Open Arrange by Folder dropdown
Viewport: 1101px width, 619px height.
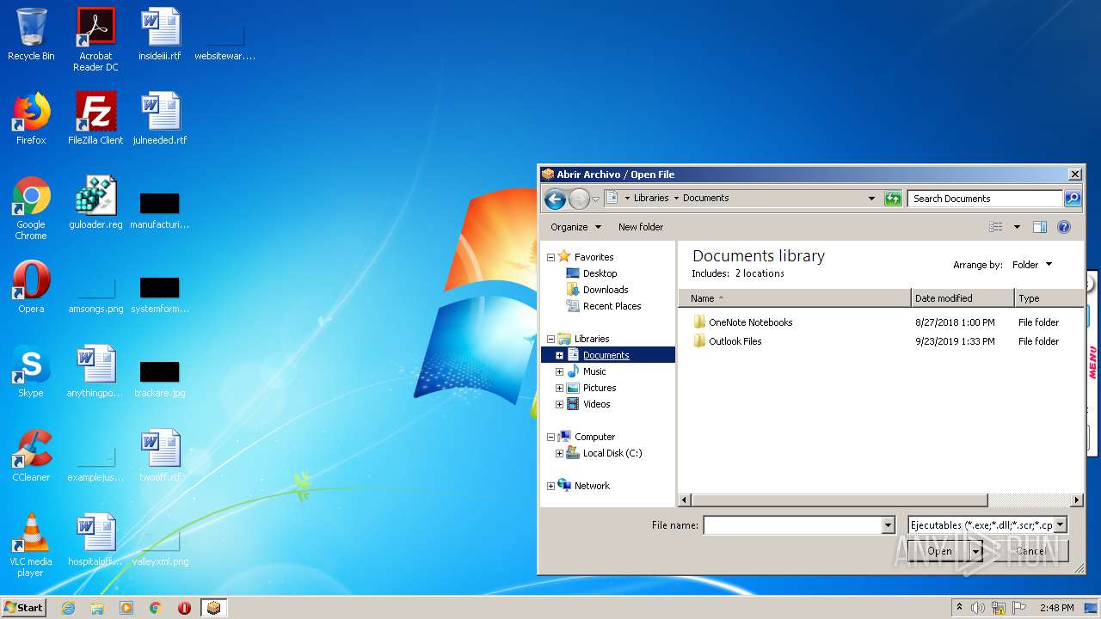[1031, 265]
